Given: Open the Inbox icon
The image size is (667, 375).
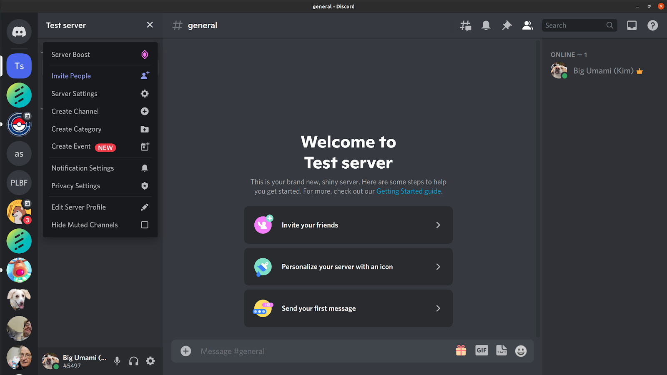Looking at the screenshot, I should point(632,25).
